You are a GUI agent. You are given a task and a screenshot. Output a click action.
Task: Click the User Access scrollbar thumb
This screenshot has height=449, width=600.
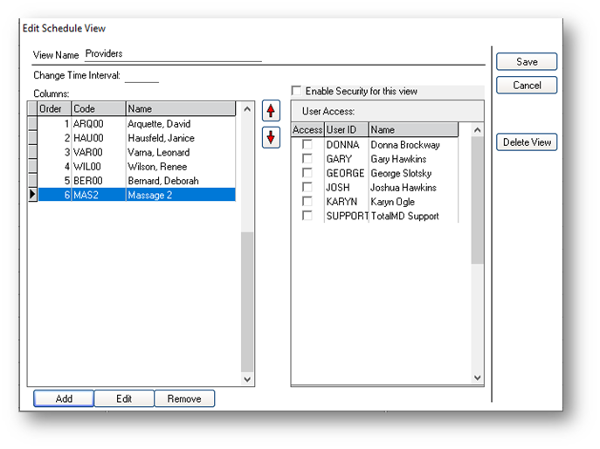[x=477, y=200]
